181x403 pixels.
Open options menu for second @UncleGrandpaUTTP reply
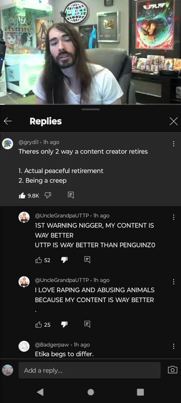tap(174, 282)
